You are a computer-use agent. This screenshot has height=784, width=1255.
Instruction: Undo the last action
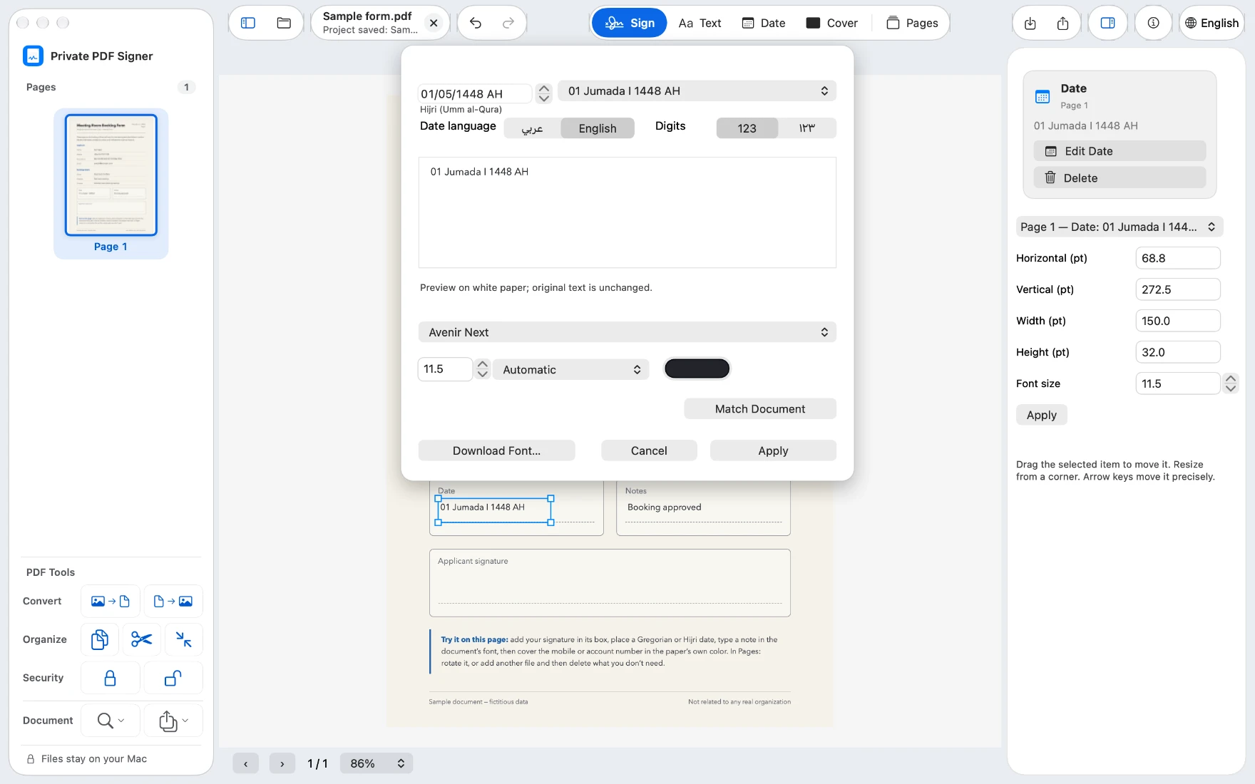point(476,23)
